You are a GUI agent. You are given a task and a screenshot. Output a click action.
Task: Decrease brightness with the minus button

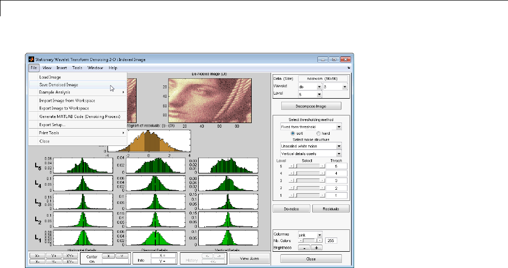coord(304,248)
